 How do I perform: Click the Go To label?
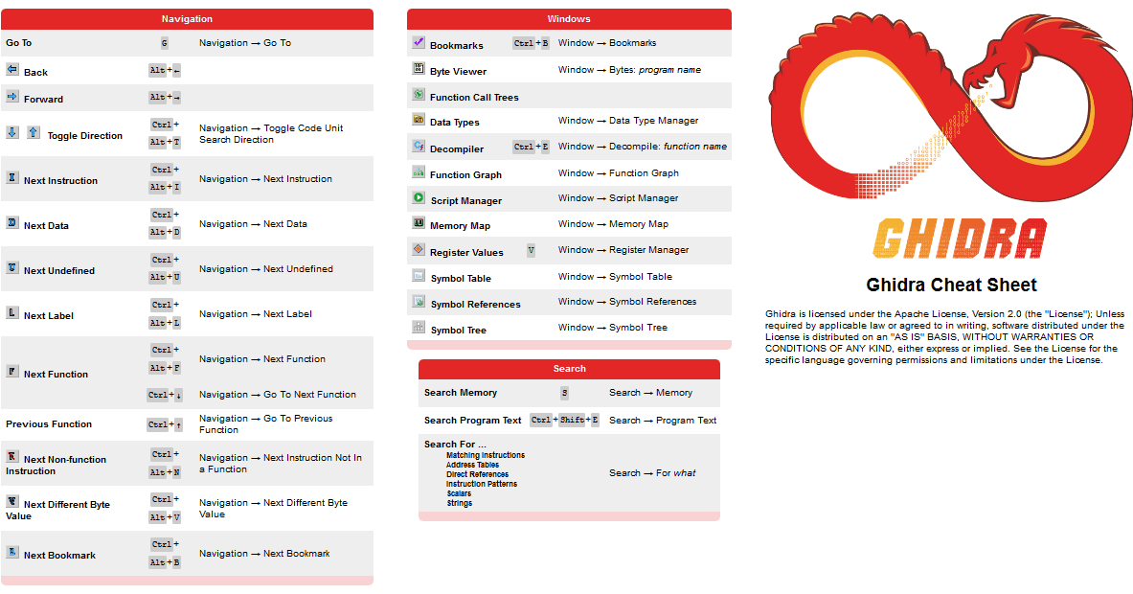[19, 43]
